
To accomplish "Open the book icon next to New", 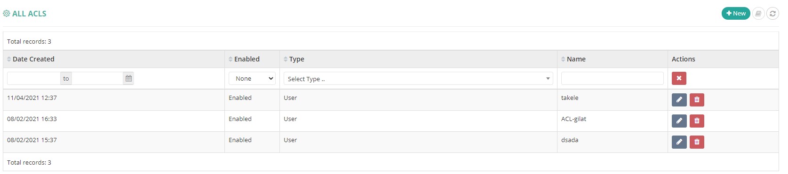I will pos(758,14).
